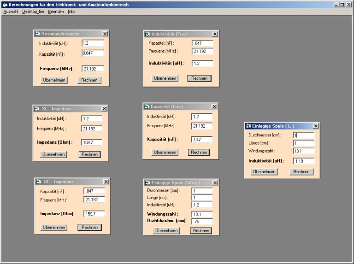Click Rechnen in XC - Impedanz window
The image size is (354, 264).
[x=89, y=228]
